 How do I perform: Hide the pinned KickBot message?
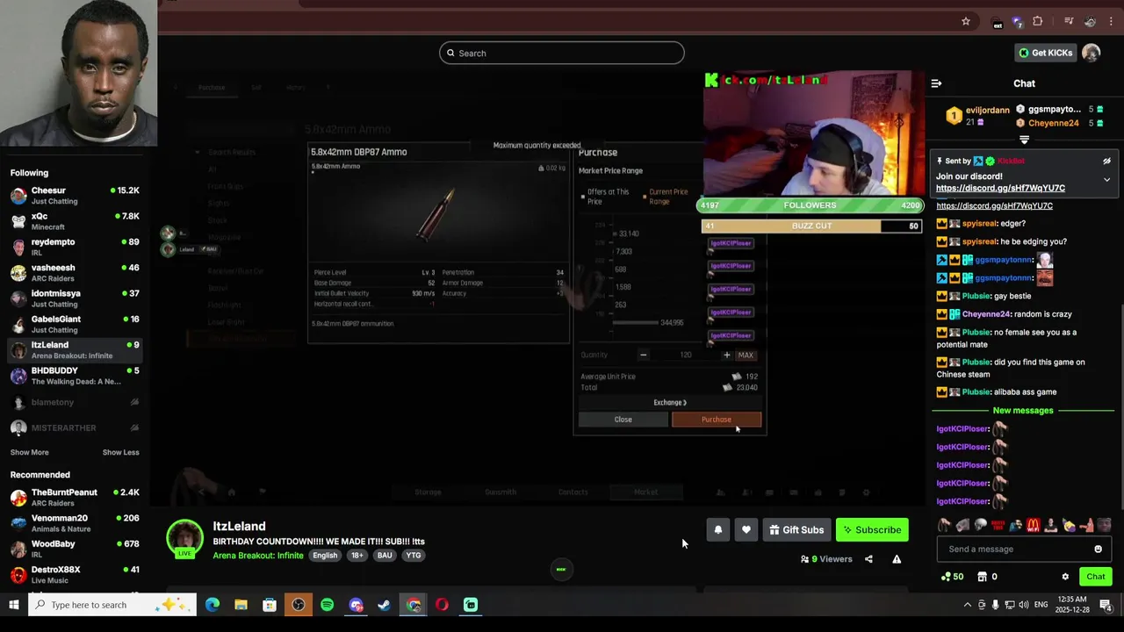coord(1106,162)
